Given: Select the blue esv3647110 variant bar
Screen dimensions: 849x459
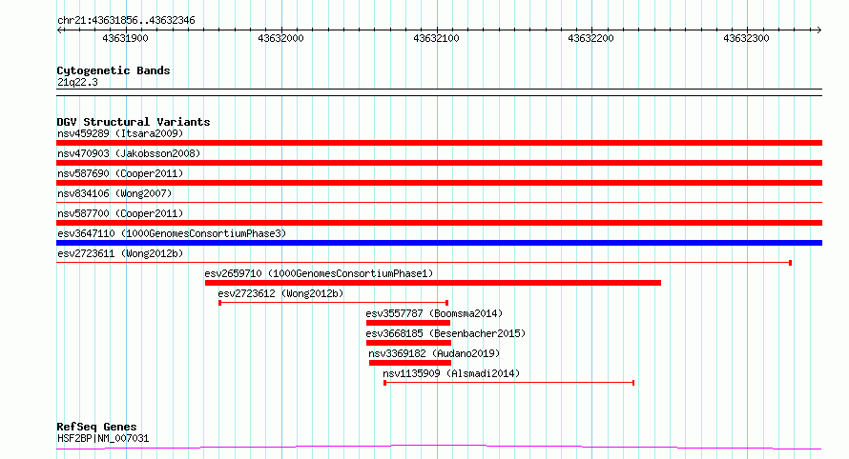Looking at the screenshot, I should (439, 243).
